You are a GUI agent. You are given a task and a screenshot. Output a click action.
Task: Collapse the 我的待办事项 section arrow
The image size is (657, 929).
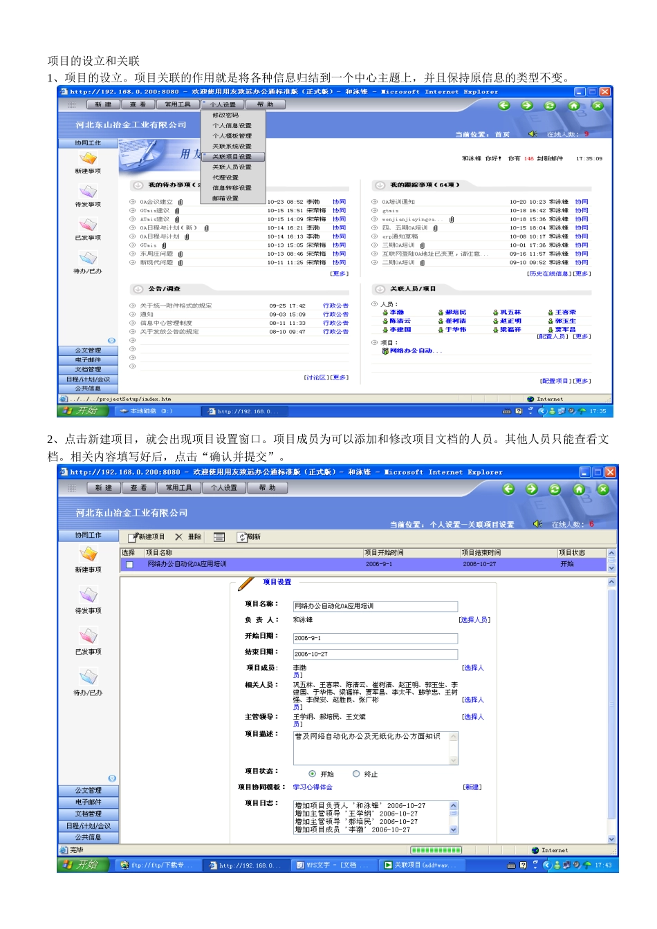click(138, 185)
